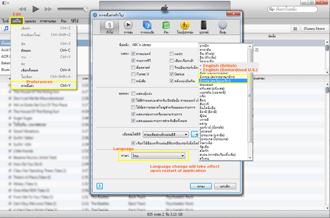Click the rewind button in iTunes
Image resolution: width=330 pixels, height=218 pixels.
coord(22,9)
